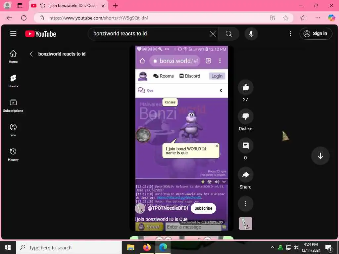The image size is (339, 254).
Task: Click the browser back arrow
Action: 9,18
